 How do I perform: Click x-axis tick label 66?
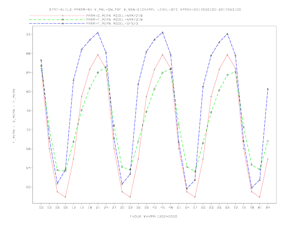(x=219, y=208)
